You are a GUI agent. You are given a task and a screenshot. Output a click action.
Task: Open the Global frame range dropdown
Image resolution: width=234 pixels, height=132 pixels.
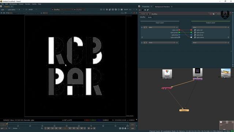[16, 128]
